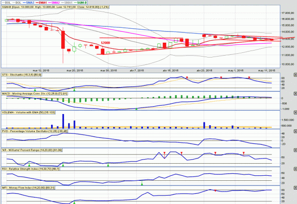Viewport: 297px width, 204px height.
Task: Select the MFI Money Flow Index title
Action: point(28,188)
